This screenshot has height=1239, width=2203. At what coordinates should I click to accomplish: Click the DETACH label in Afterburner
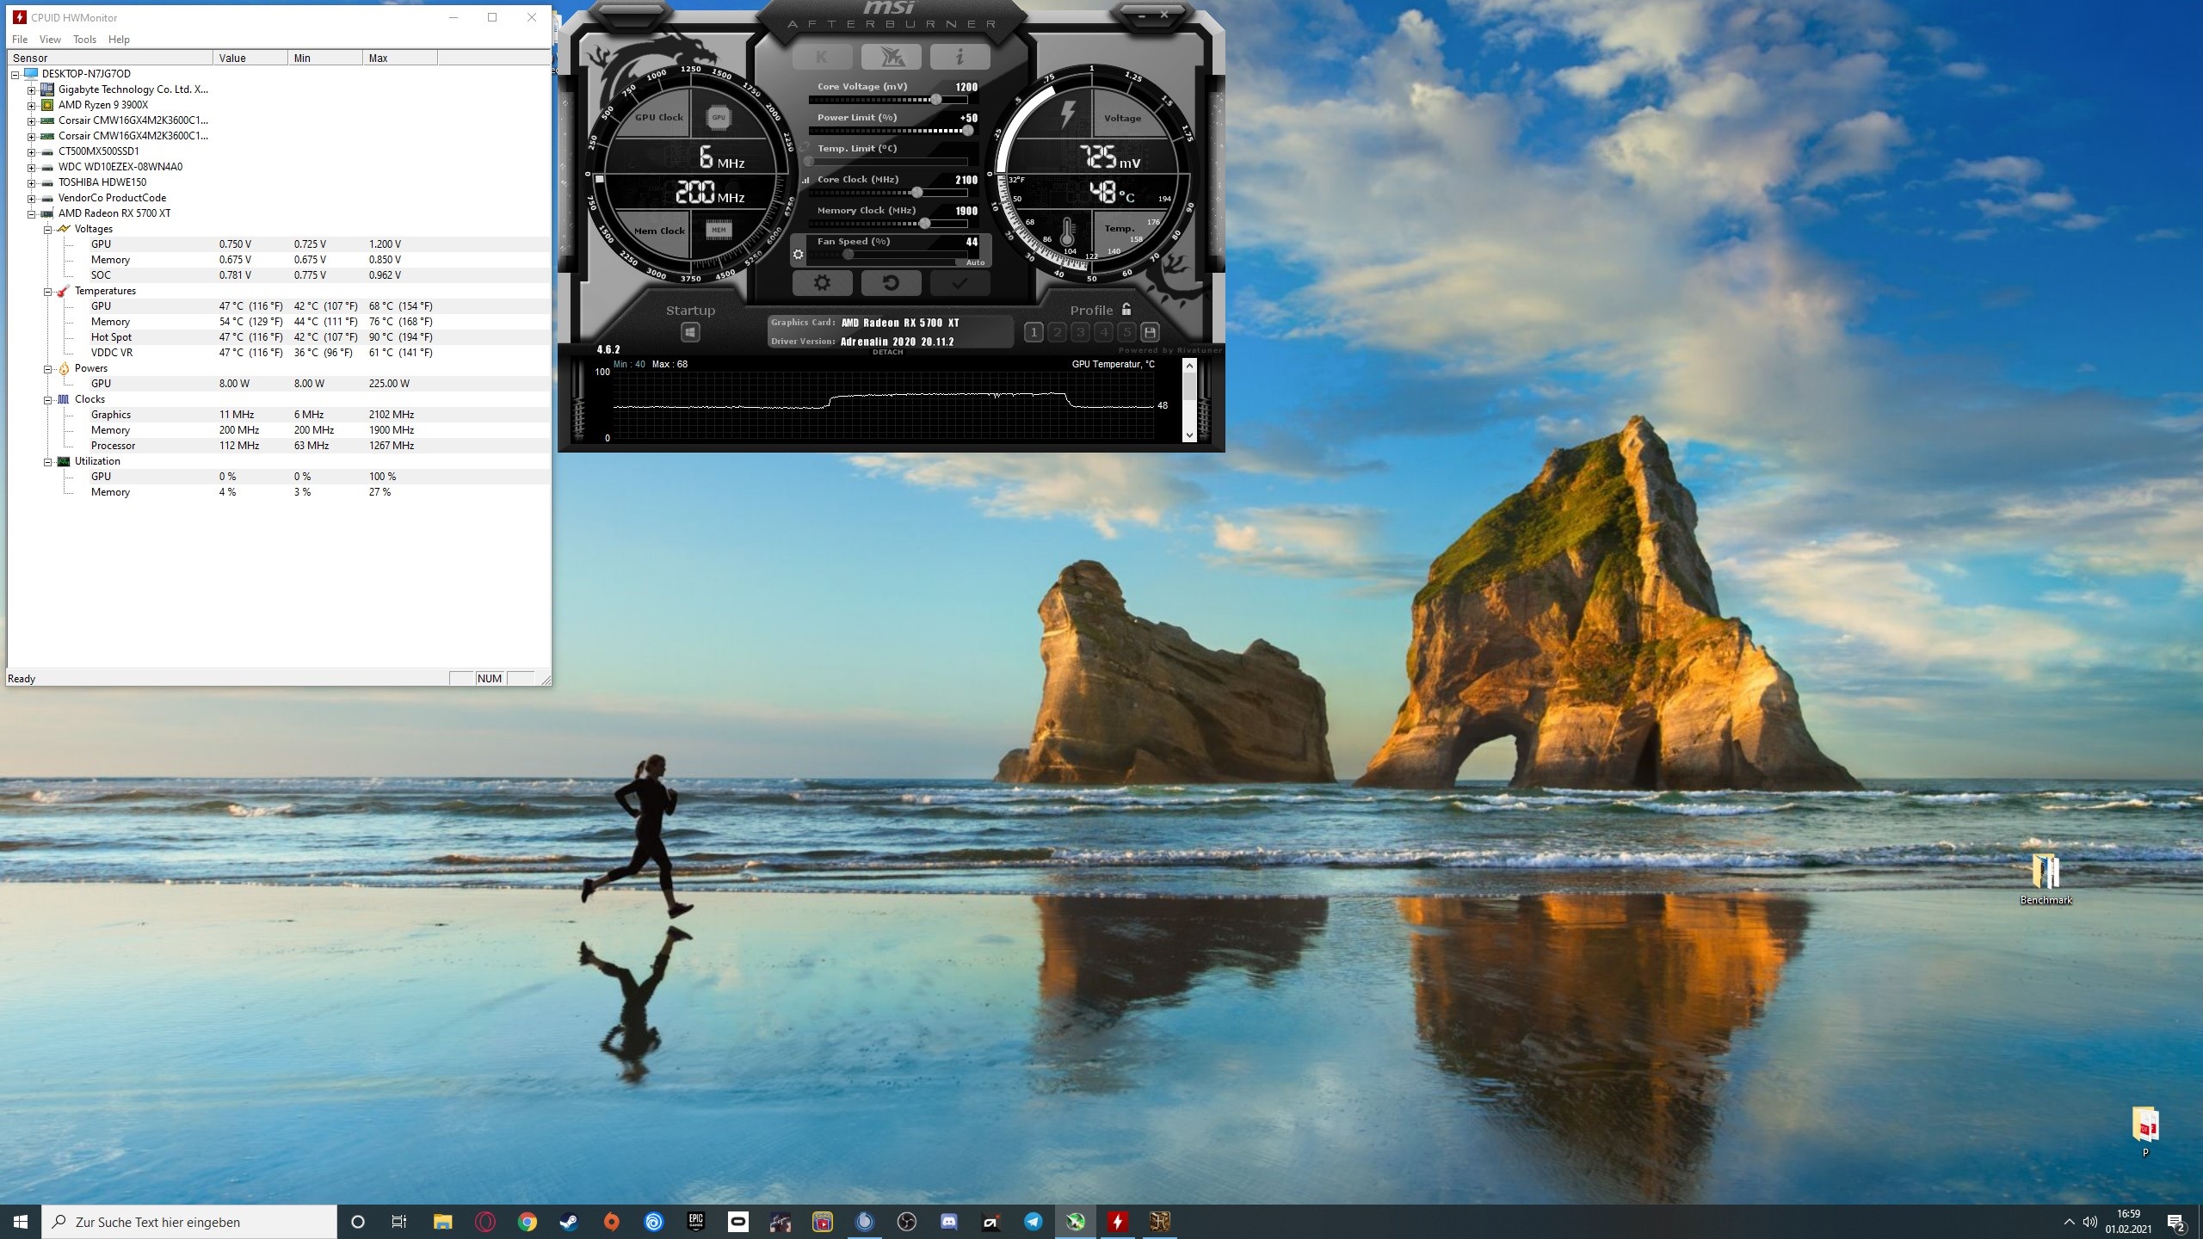(887, 352)
